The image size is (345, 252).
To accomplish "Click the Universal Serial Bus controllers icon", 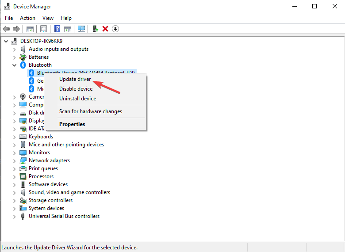I will pyautogui.click(x=23, y=216).
